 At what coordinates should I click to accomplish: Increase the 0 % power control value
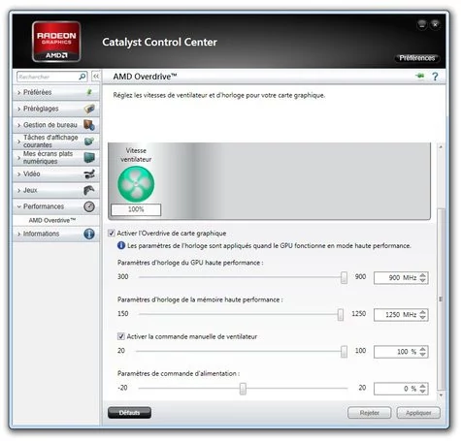coord(423,386)
